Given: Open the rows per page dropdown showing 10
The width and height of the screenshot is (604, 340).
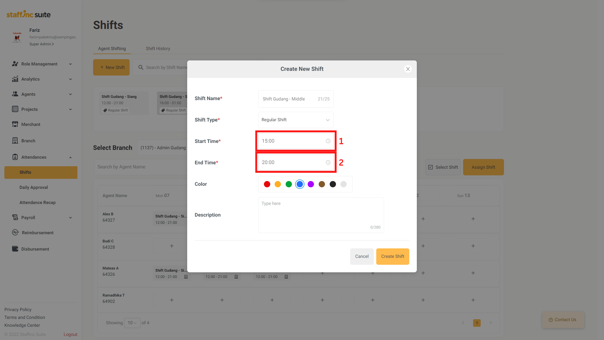Looking at the screenshot, I should point(132,323).
